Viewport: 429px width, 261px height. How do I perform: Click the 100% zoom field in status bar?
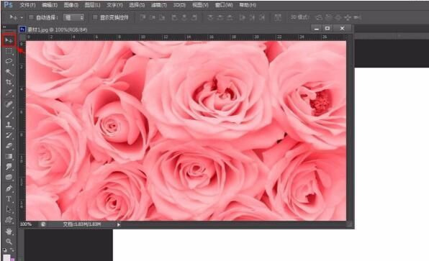coord(26,224)
